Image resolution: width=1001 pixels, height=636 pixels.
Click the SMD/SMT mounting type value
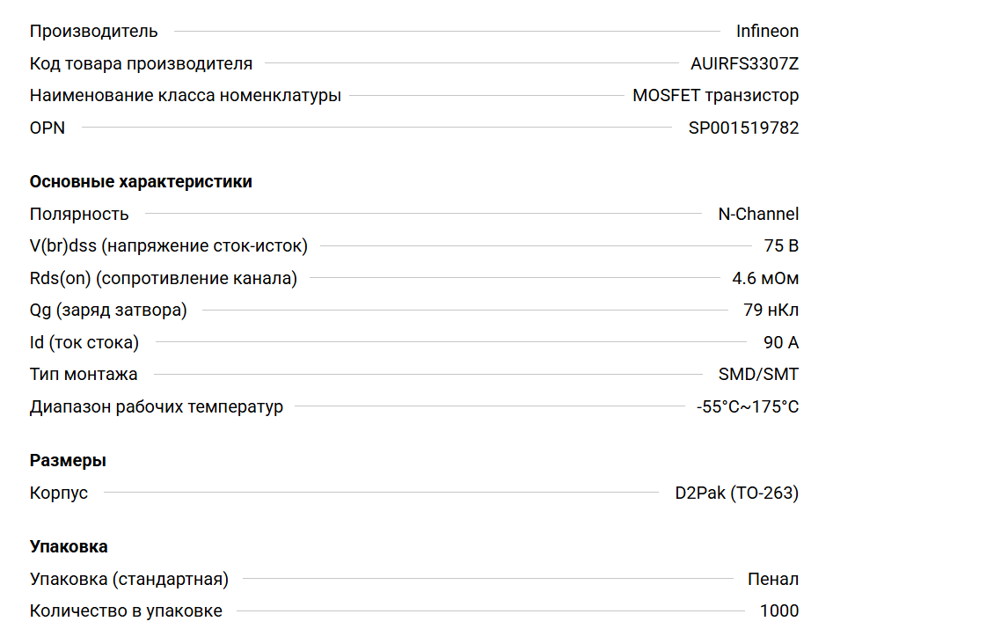[x=758, y=375]
